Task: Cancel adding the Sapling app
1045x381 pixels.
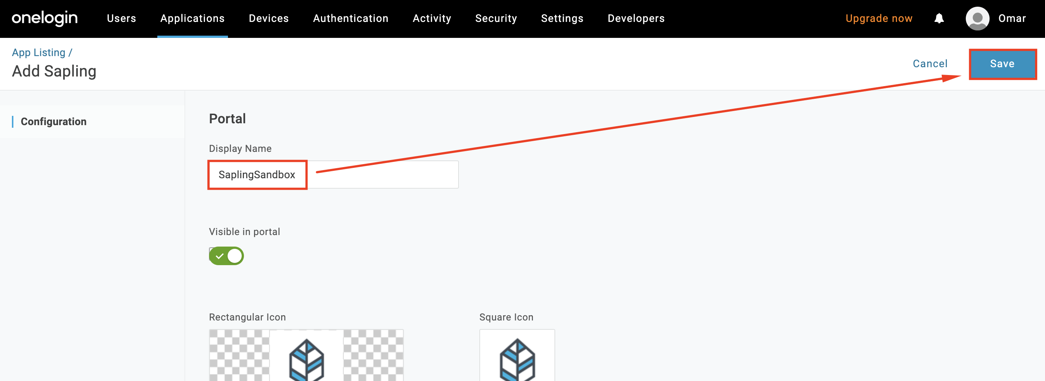Action: 930,63
